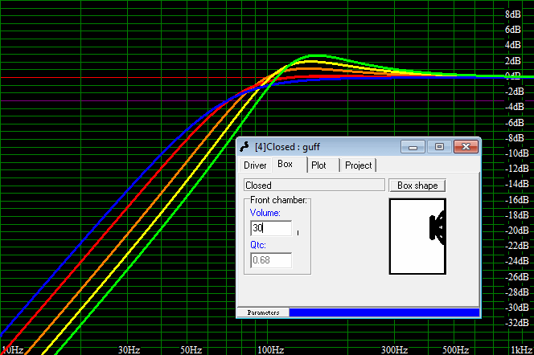The image size is (534, 355).
Task: Click the 300Hz frequency axis label
Action: [394, 350]
